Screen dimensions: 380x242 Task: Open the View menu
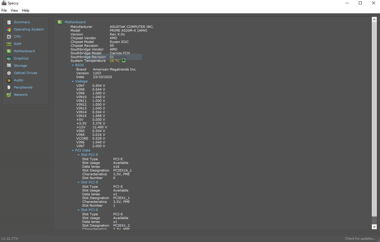point(14,10)
